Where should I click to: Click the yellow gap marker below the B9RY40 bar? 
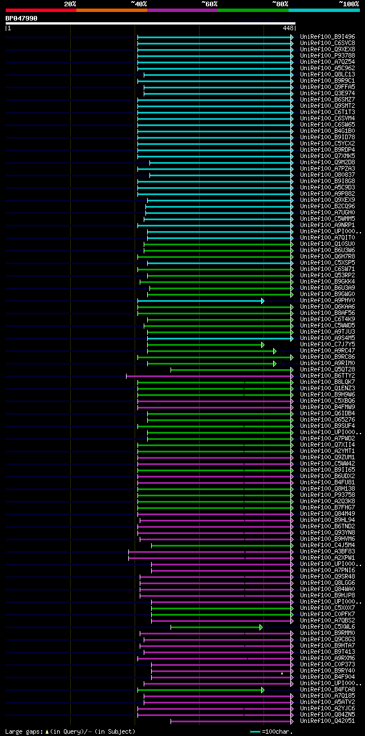point(282,674)
